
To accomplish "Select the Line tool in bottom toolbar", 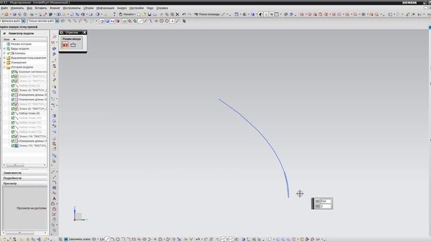I will tap(108, 239).
